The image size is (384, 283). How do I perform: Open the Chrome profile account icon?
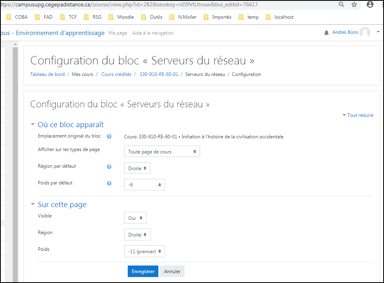point(370,4)
